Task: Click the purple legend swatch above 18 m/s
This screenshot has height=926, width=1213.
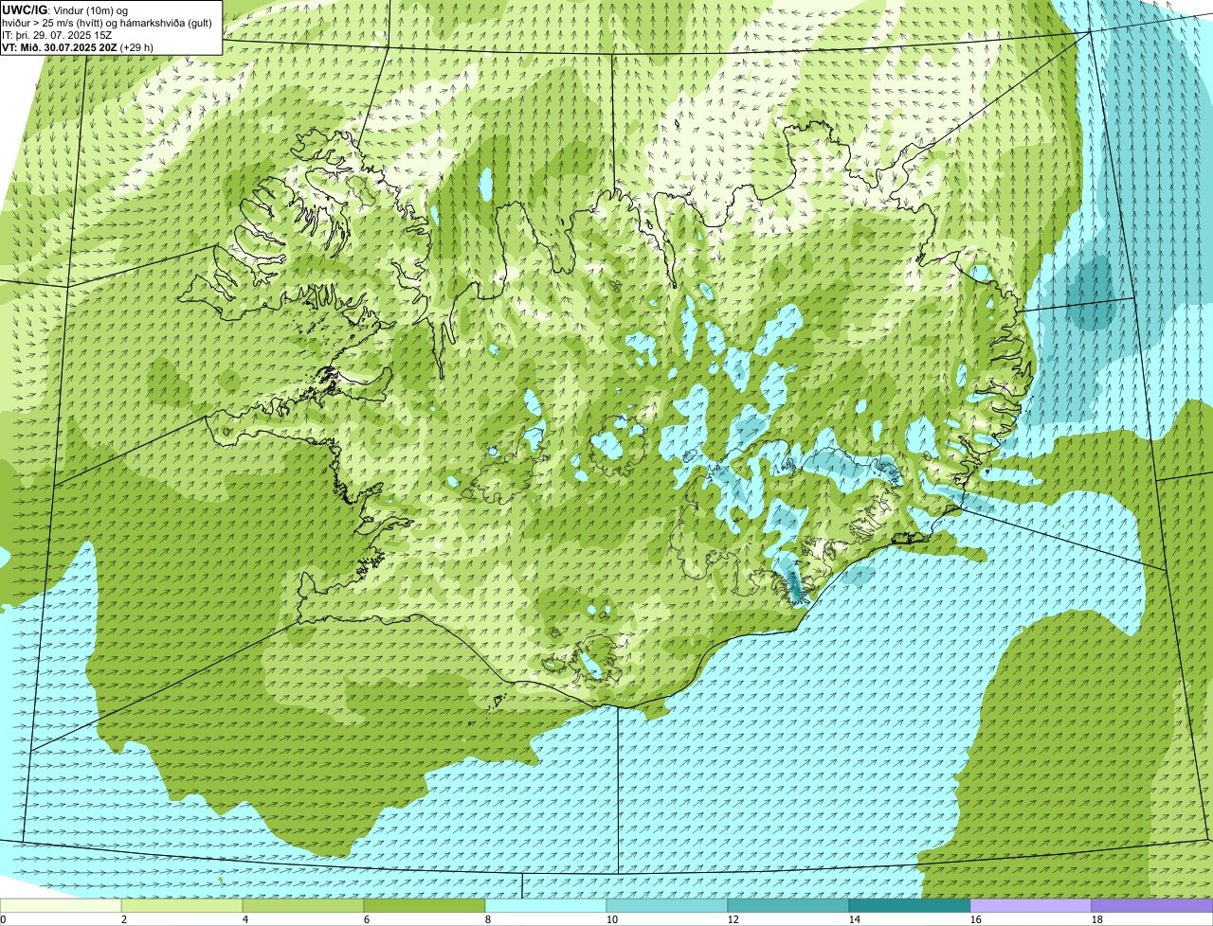Action: coord(1152,906)
